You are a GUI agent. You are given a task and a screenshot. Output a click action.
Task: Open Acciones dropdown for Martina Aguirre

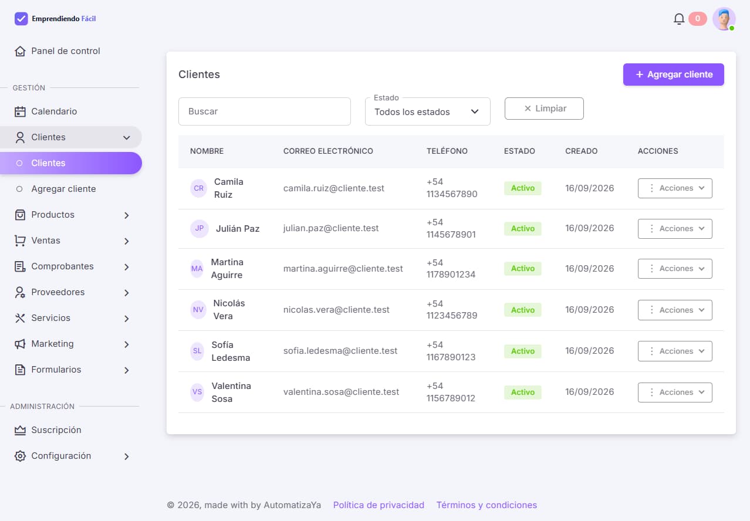coord(675,269)
